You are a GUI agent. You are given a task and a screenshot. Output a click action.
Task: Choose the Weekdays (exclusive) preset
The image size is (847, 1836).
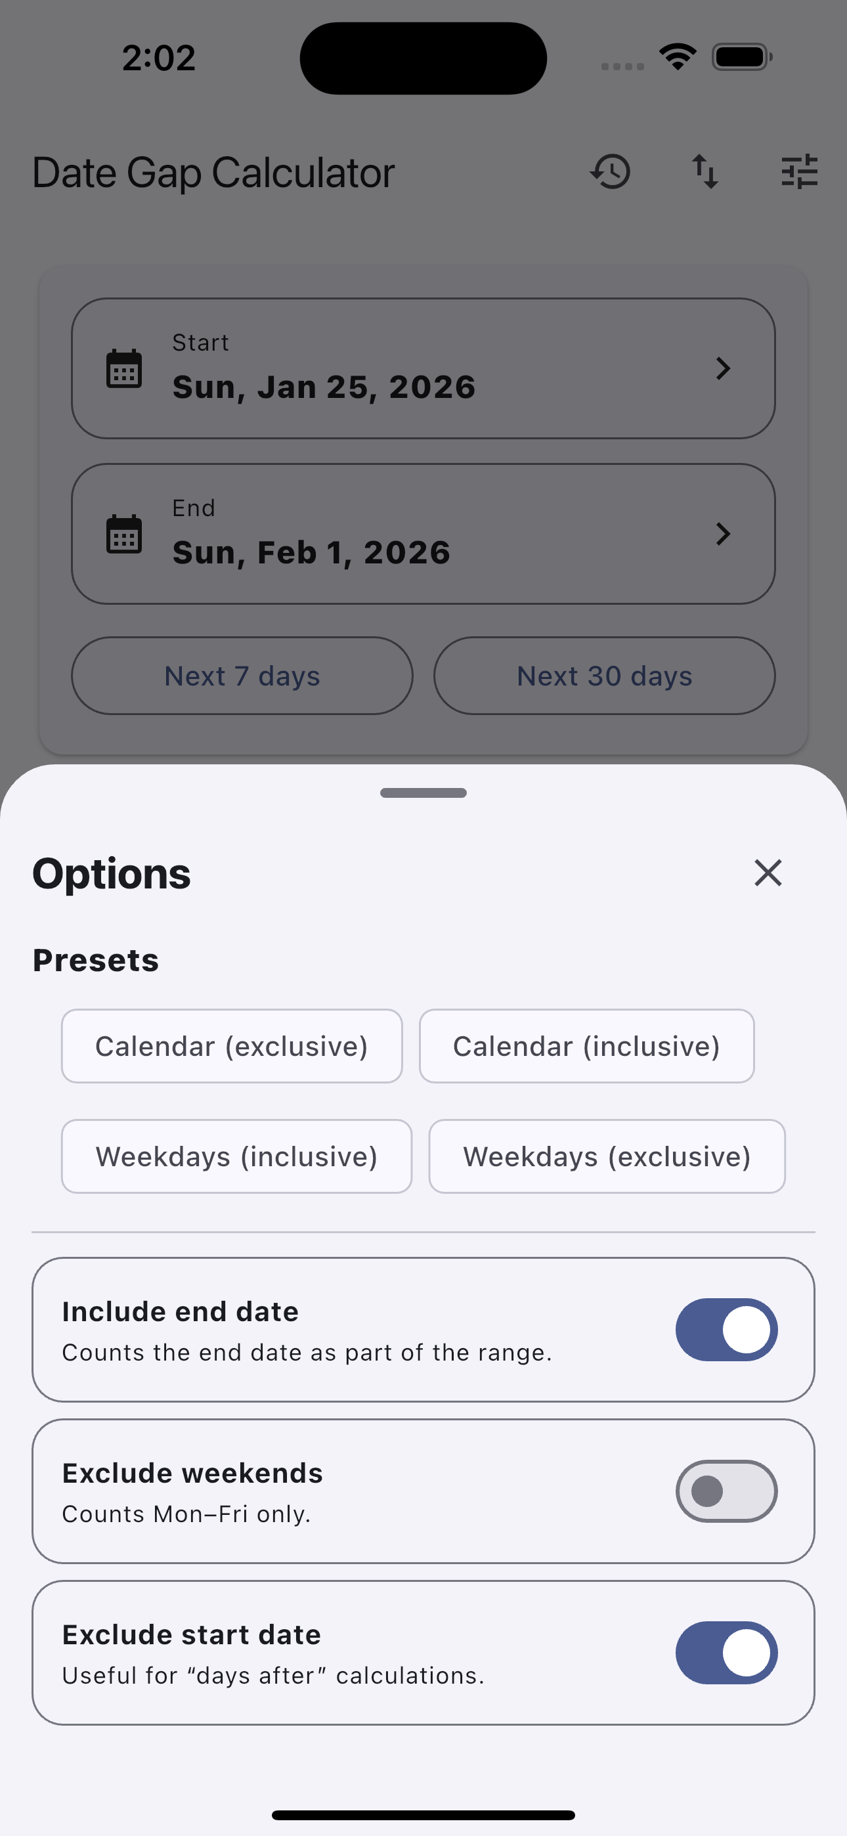607,1156
